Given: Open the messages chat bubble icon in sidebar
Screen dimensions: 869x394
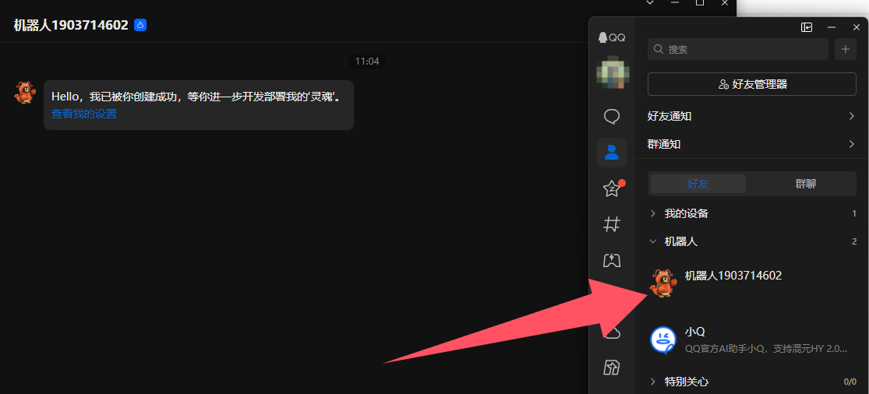Looking at the screenshot, I should (x=611, y=117).
